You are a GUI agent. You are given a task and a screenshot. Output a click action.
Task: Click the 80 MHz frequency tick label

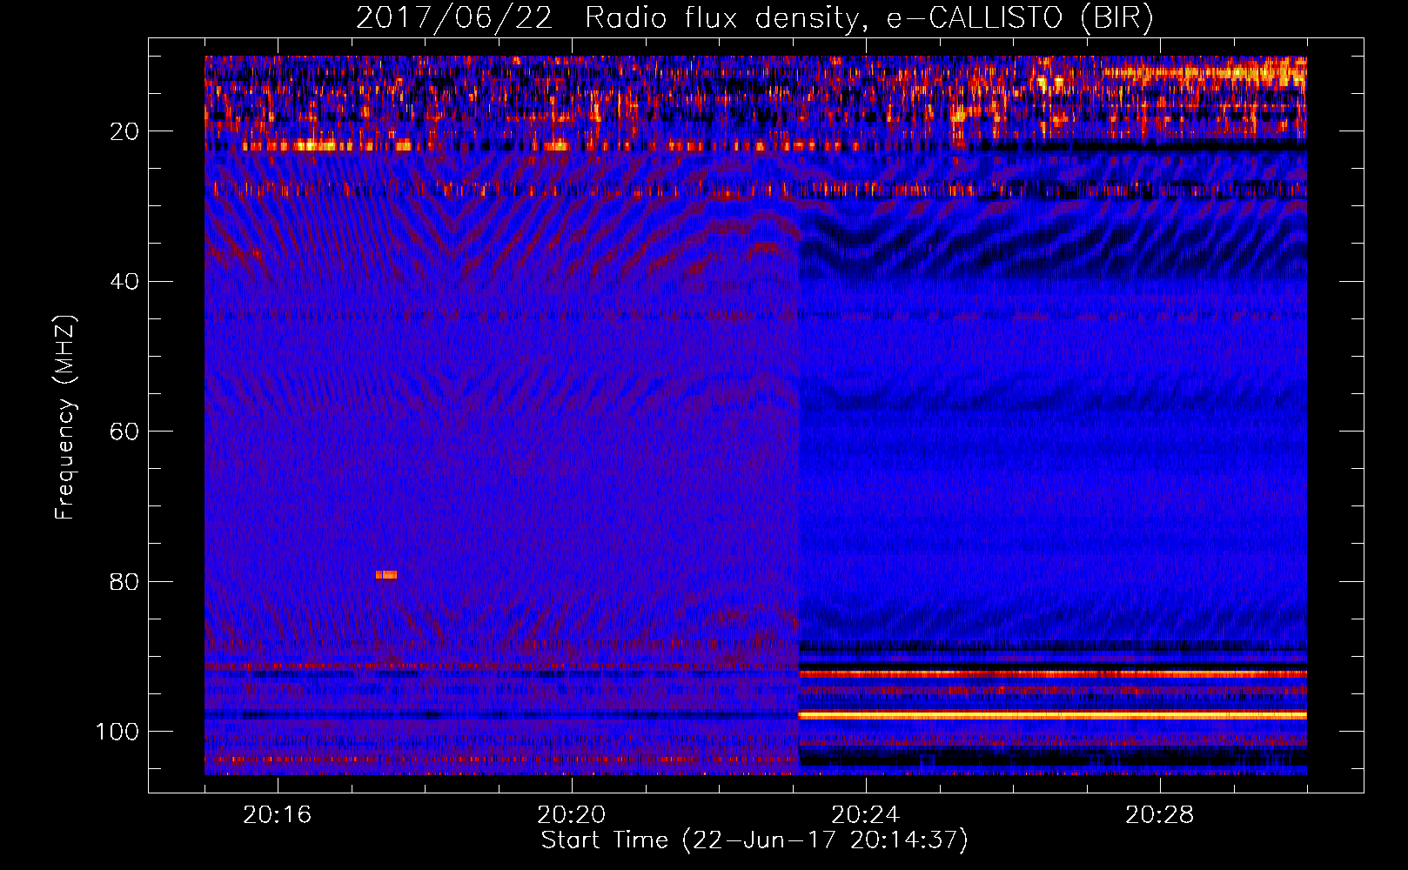click(124, 581)
